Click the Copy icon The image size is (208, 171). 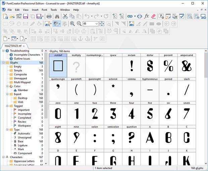(x=72, y=16)
